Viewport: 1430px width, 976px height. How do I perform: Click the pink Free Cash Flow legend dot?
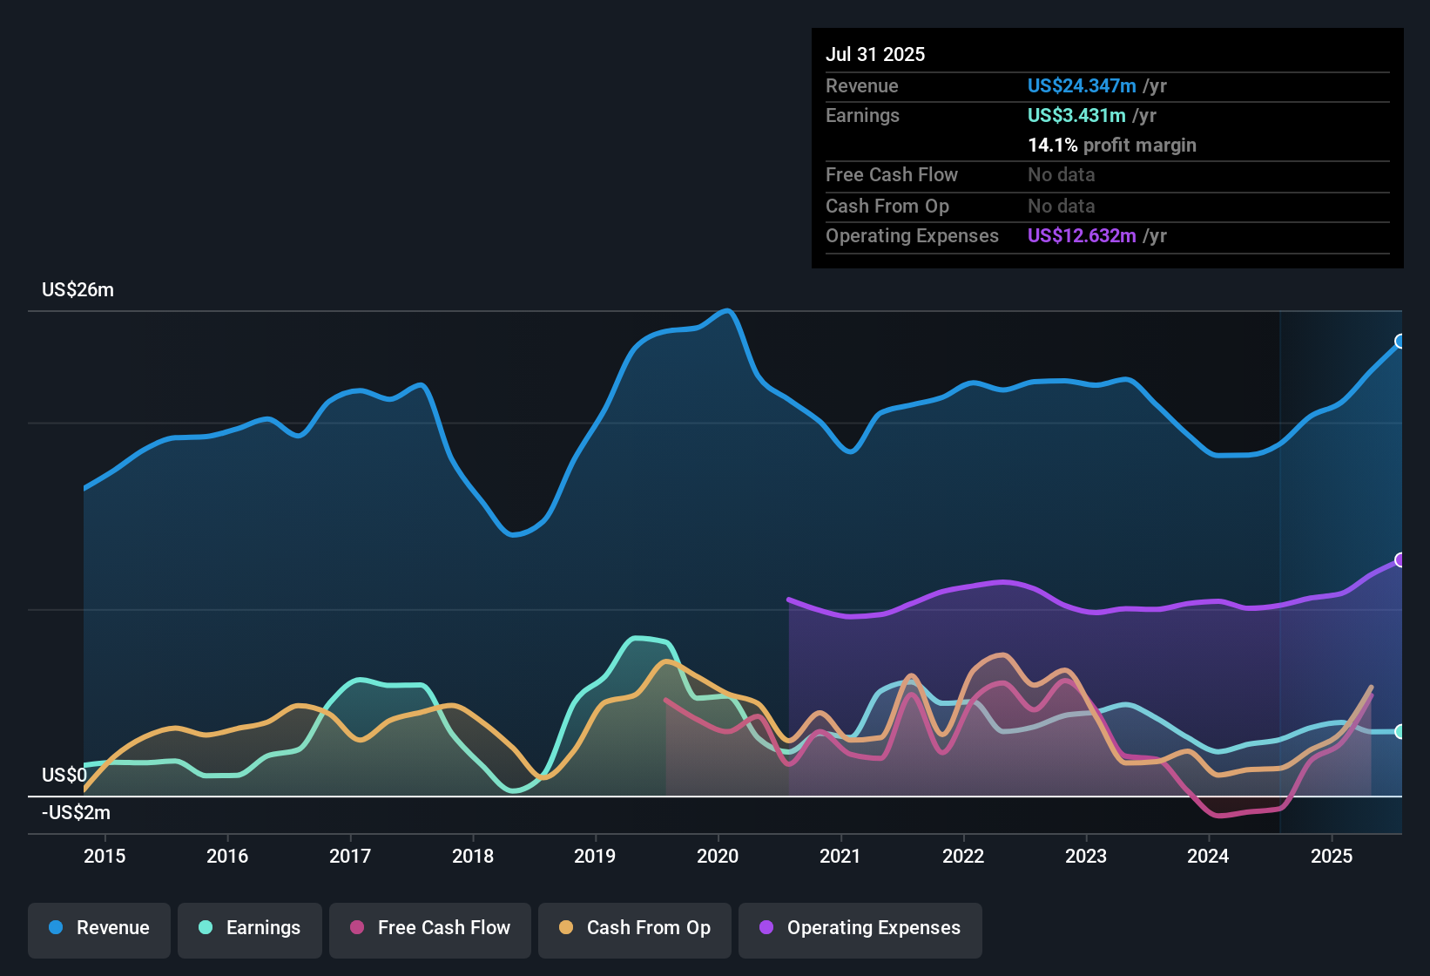click(357, 928)
